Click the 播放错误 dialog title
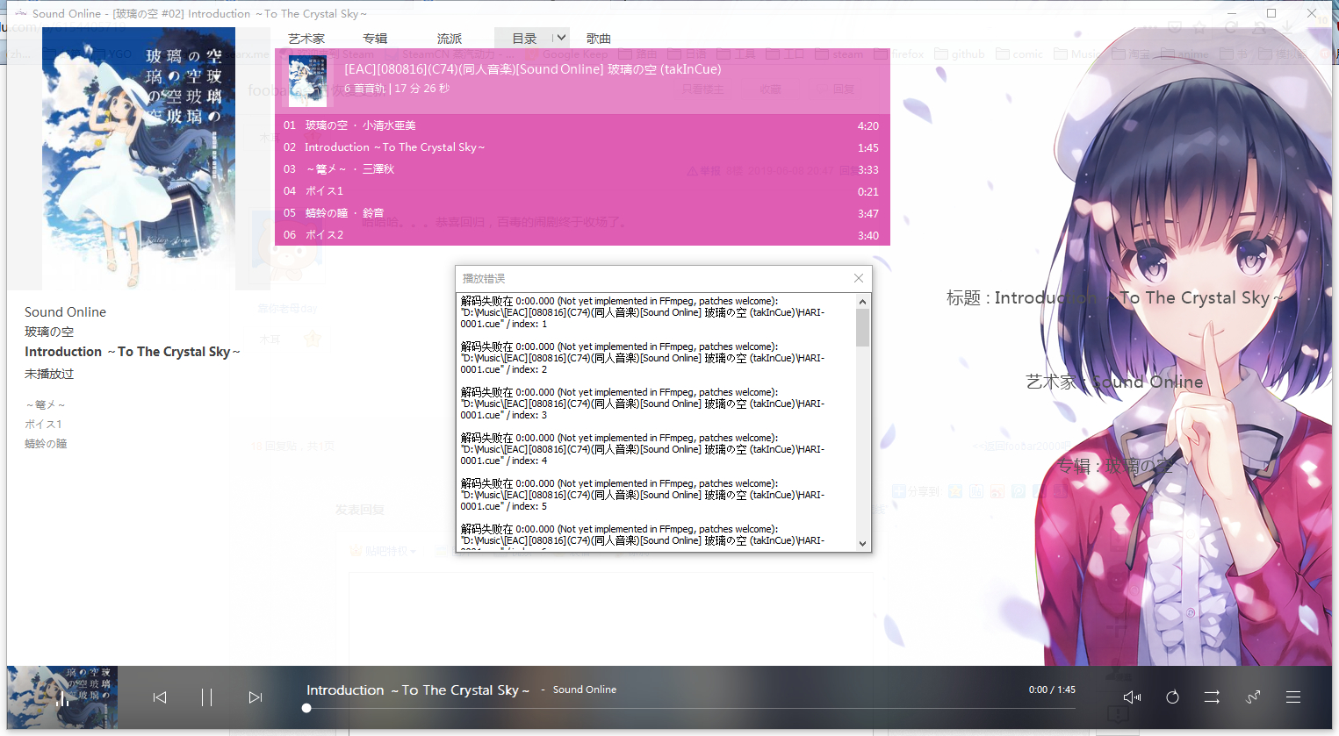 pyautogui.click(x=484, y=278)
